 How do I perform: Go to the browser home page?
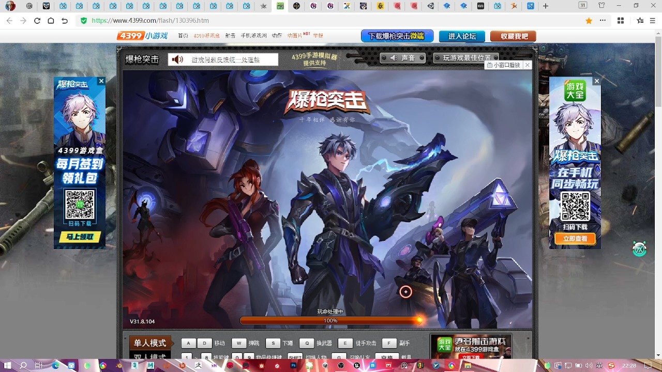coord(51,21)
